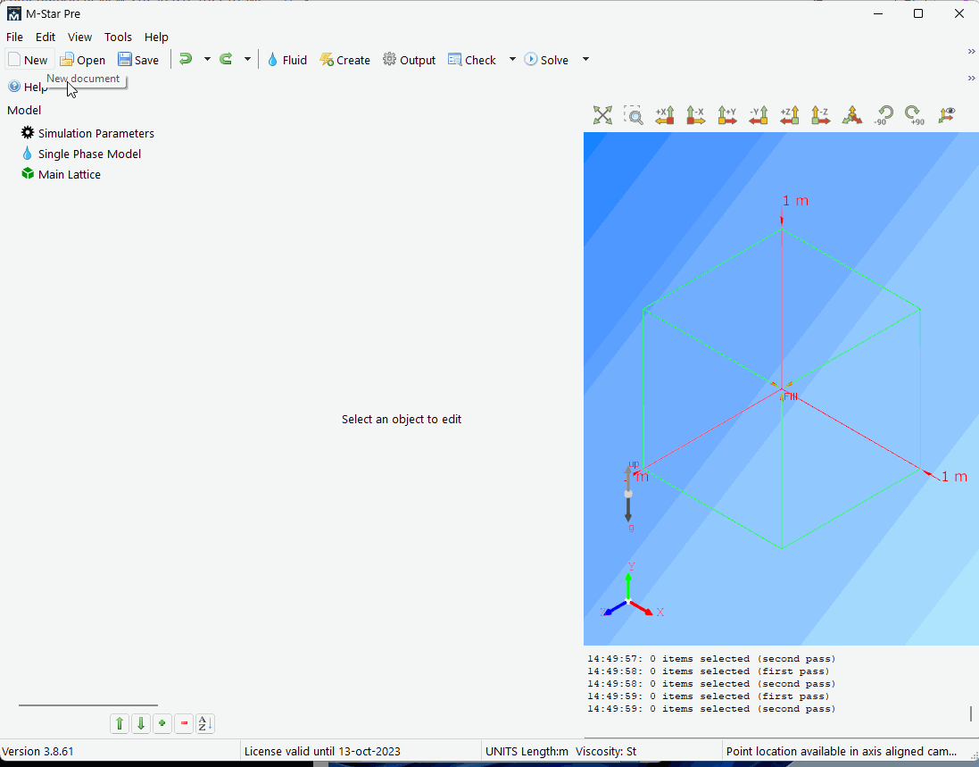Run Check from the toolbar

(472, 60)
